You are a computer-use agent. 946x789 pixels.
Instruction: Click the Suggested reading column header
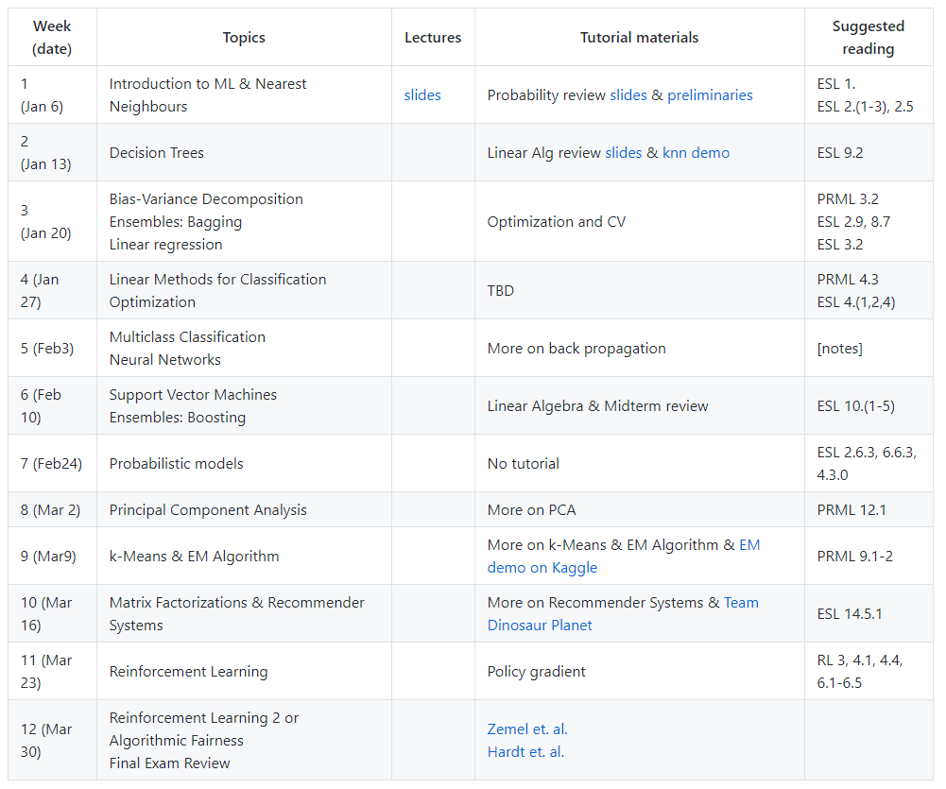pos(868,38)
